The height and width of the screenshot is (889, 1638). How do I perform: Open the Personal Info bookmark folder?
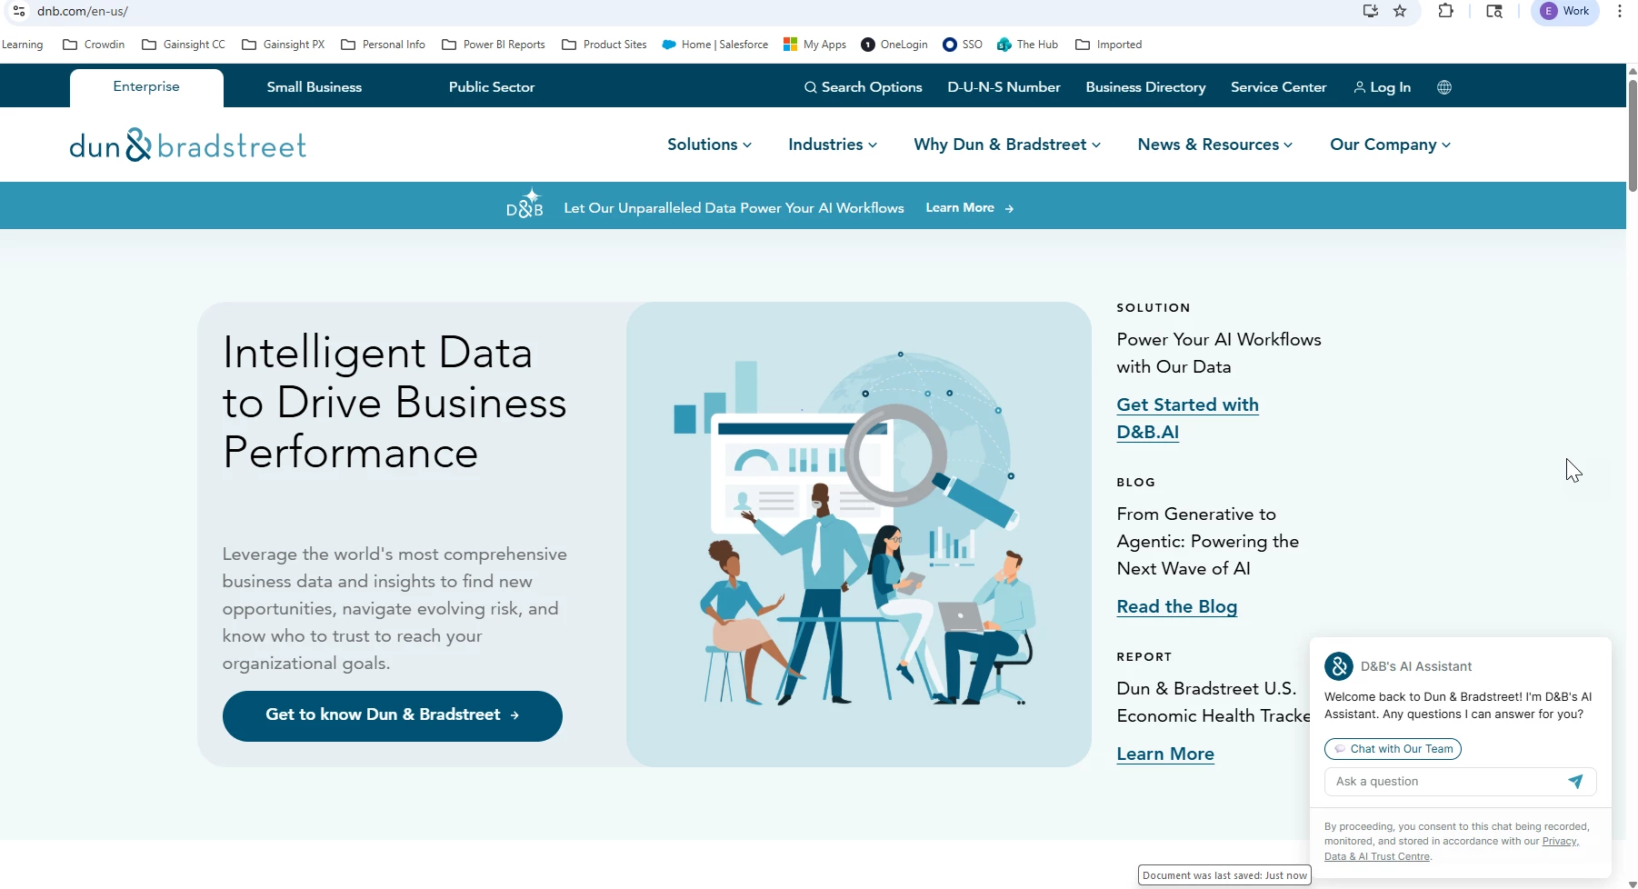click(x=383, y=45)
